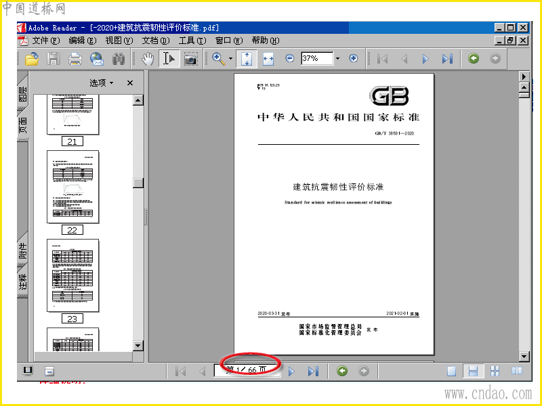542x406 pixels.
Task: Open the 文档(D) menu
Action: (156, 41)
